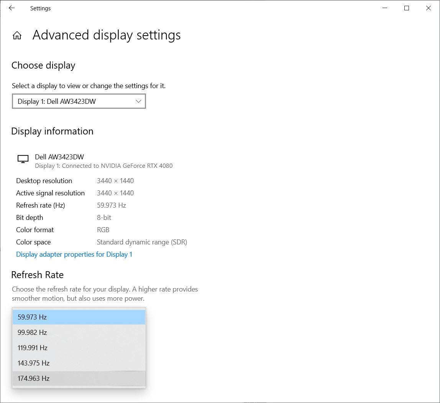This screenshot has height=403, width=440.
Task: Open Settings home via house icon
Action: 17,35
